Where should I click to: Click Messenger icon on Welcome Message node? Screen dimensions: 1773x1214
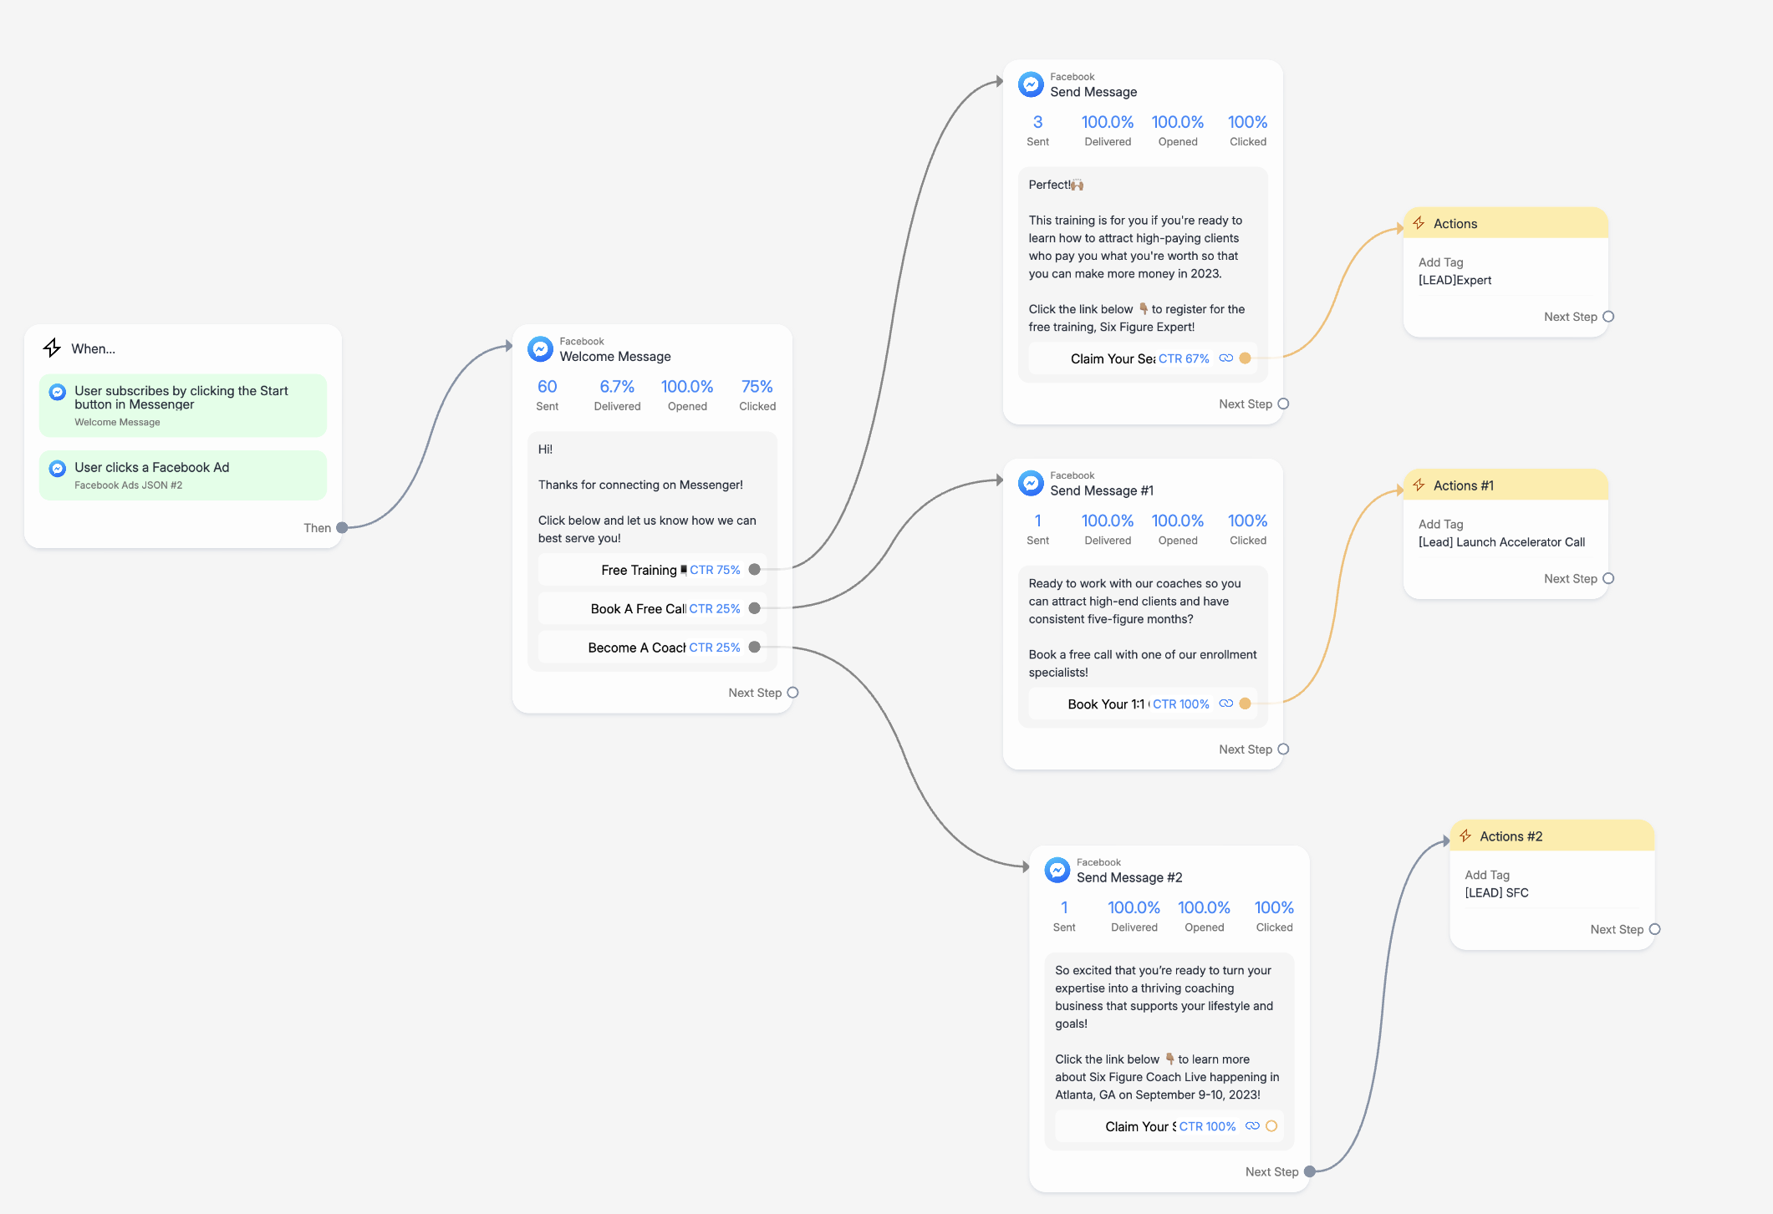(x=541, y=349)
